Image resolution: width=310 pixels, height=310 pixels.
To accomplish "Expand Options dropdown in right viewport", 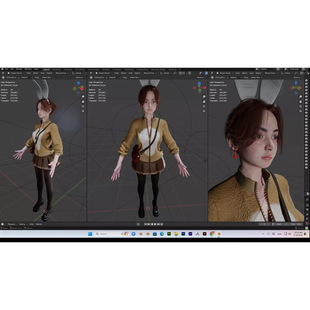I will point(298,77).
